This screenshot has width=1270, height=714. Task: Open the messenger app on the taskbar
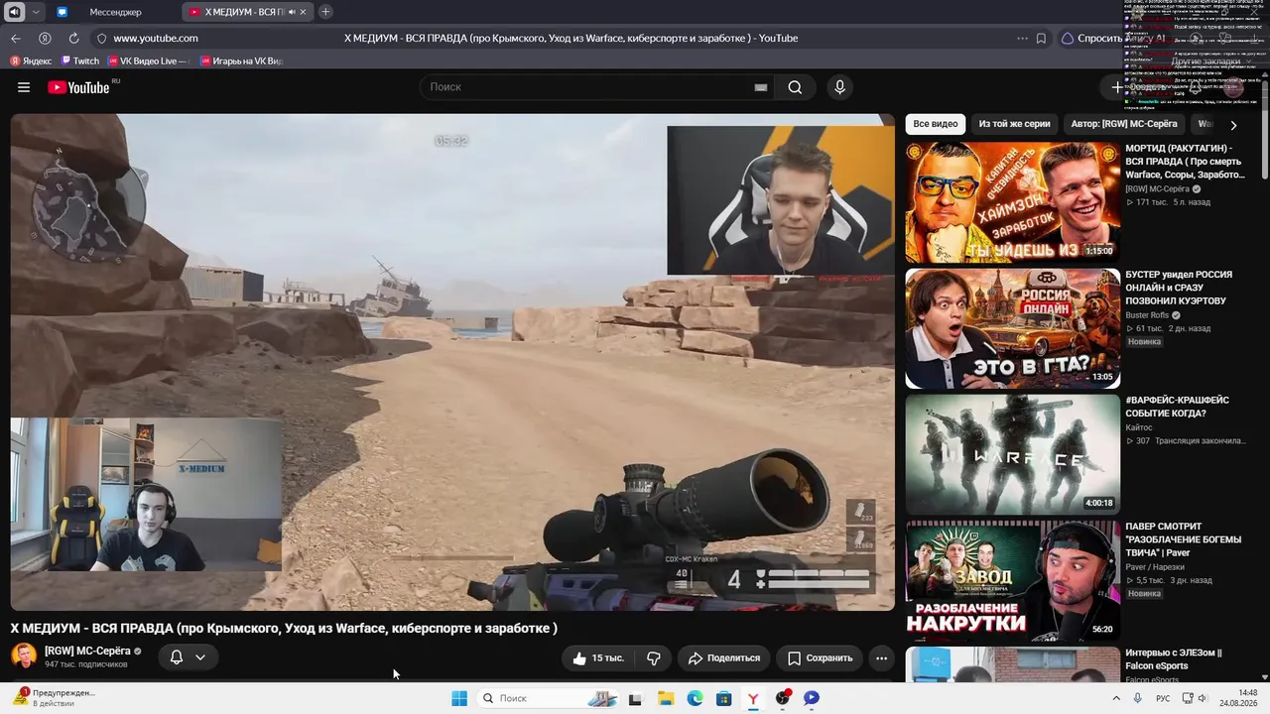coord(812,698)
